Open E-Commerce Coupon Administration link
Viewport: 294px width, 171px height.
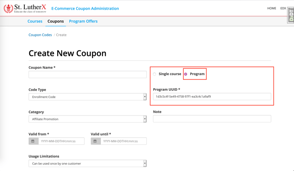pos(85,9)
